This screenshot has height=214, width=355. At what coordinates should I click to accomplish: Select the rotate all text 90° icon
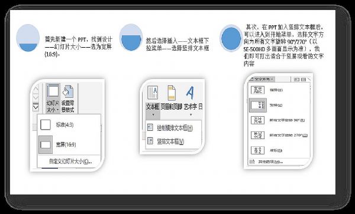tap(257, 120)
